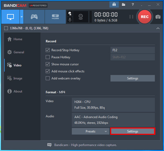Open the Home tab

15,39
